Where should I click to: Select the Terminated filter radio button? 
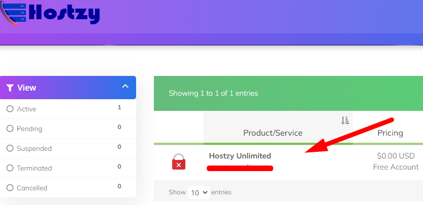10,168
